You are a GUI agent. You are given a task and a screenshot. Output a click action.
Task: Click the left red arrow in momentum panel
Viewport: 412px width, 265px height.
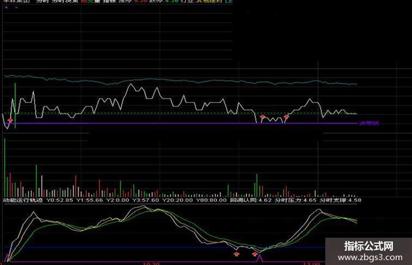coord(236,253)
